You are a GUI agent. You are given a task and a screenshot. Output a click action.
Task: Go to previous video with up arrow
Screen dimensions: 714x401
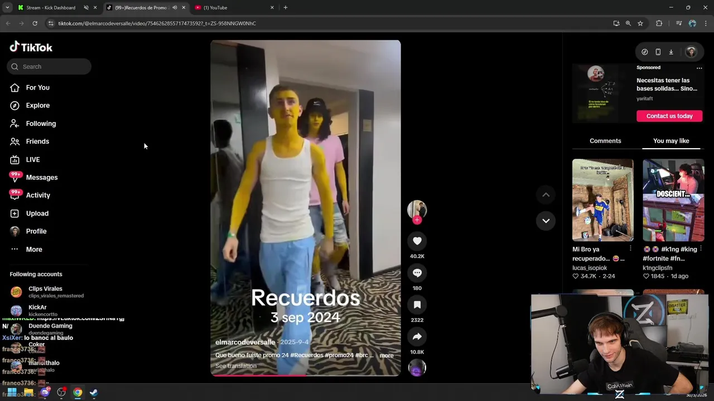546,195
